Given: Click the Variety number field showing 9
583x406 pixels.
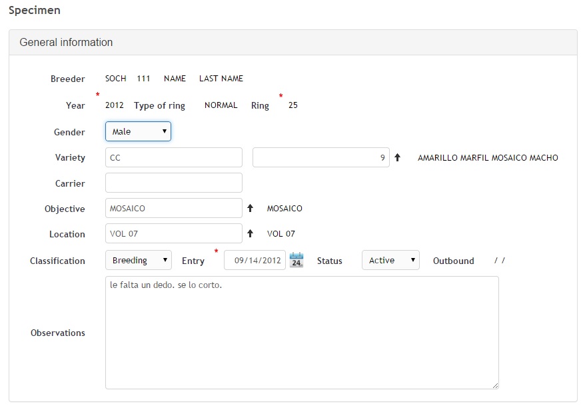Looking at the screenshot, I should (320, 158).
